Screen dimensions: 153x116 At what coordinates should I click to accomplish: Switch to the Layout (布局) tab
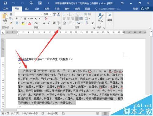47,9
